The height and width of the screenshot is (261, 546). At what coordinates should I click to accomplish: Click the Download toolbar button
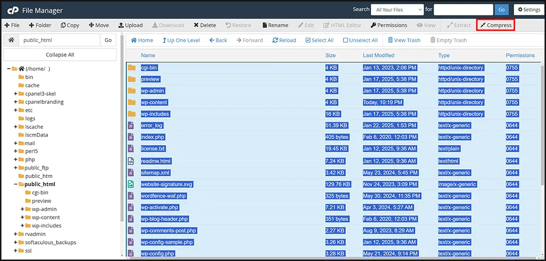click(x=168, y=25)
